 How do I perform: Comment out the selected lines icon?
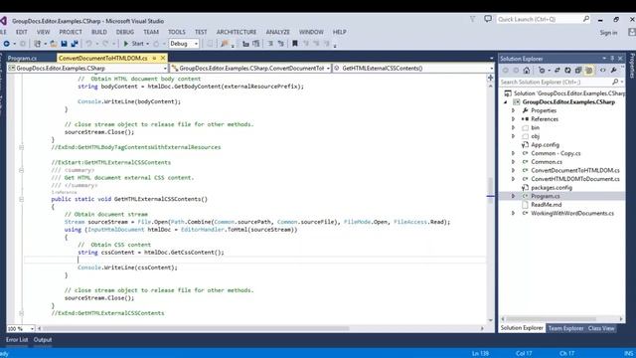coord(270,44)
